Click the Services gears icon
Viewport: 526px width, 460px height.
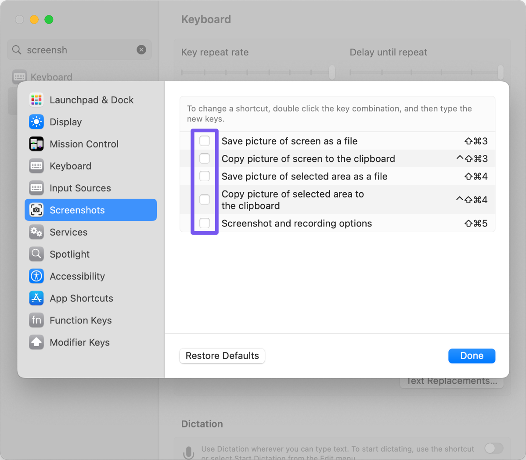tap(36, 232)
